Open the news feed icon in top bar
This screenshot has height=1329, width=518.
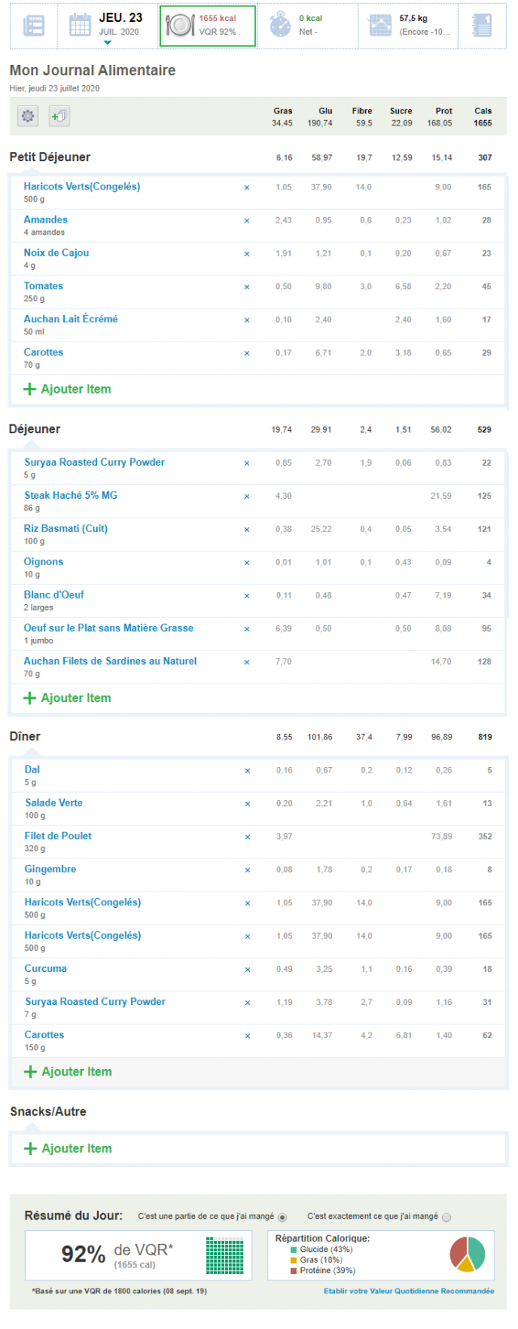(x=34, y=26)
